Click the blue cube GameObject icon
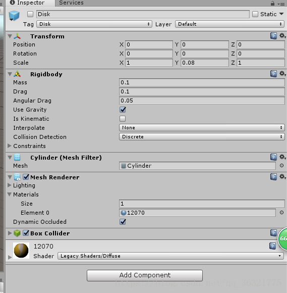This screenshot has width=287, height=293. (14, 16)
